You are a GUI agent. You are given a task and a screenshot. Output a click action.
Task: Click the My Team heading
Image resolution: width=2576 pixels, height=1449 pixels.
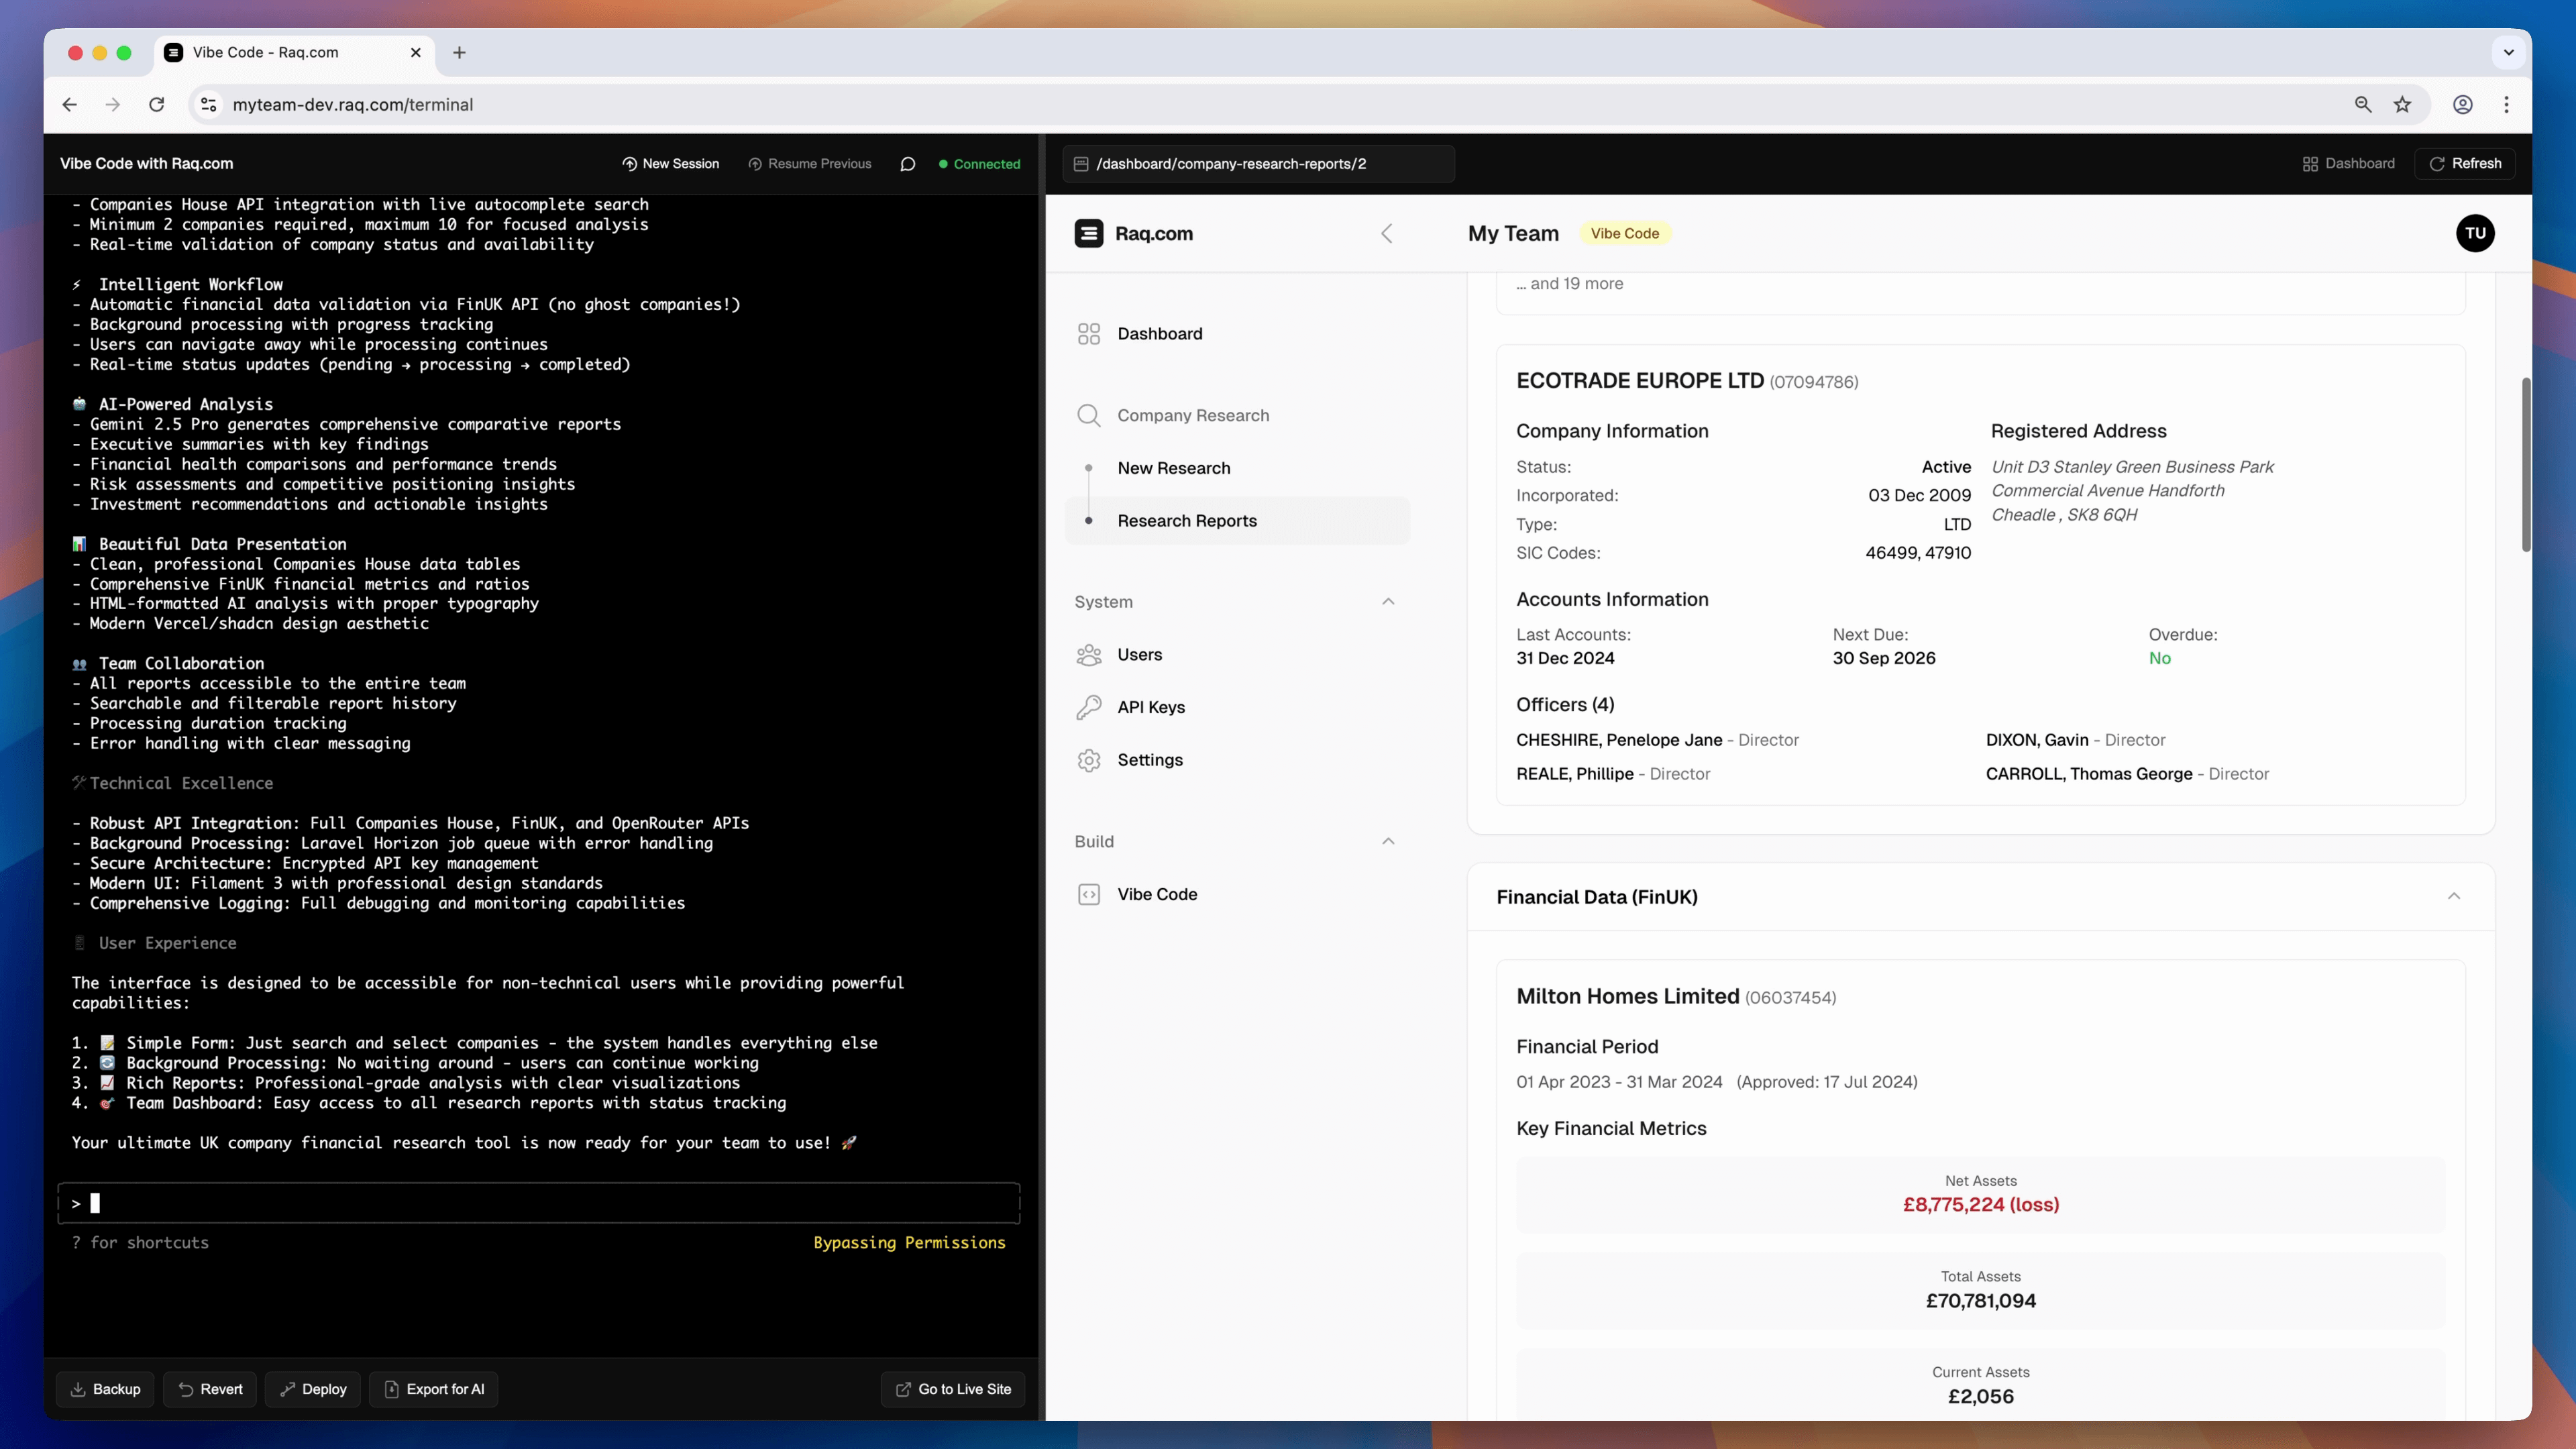[x=1513, y=233]
